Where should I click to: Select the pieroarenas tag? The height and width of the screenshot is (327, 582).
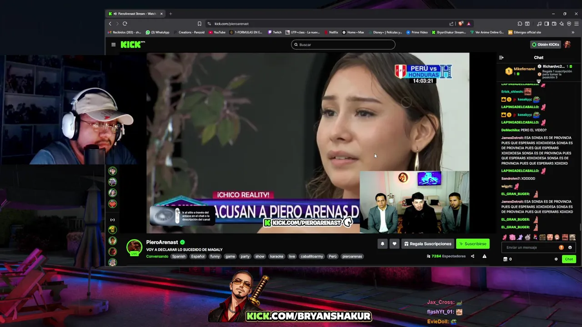pos(352,257)
